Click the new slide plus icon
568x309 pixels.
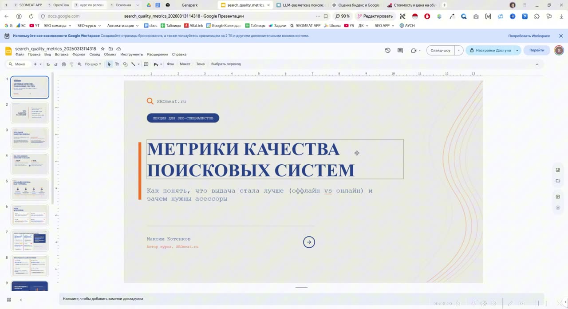35,64
